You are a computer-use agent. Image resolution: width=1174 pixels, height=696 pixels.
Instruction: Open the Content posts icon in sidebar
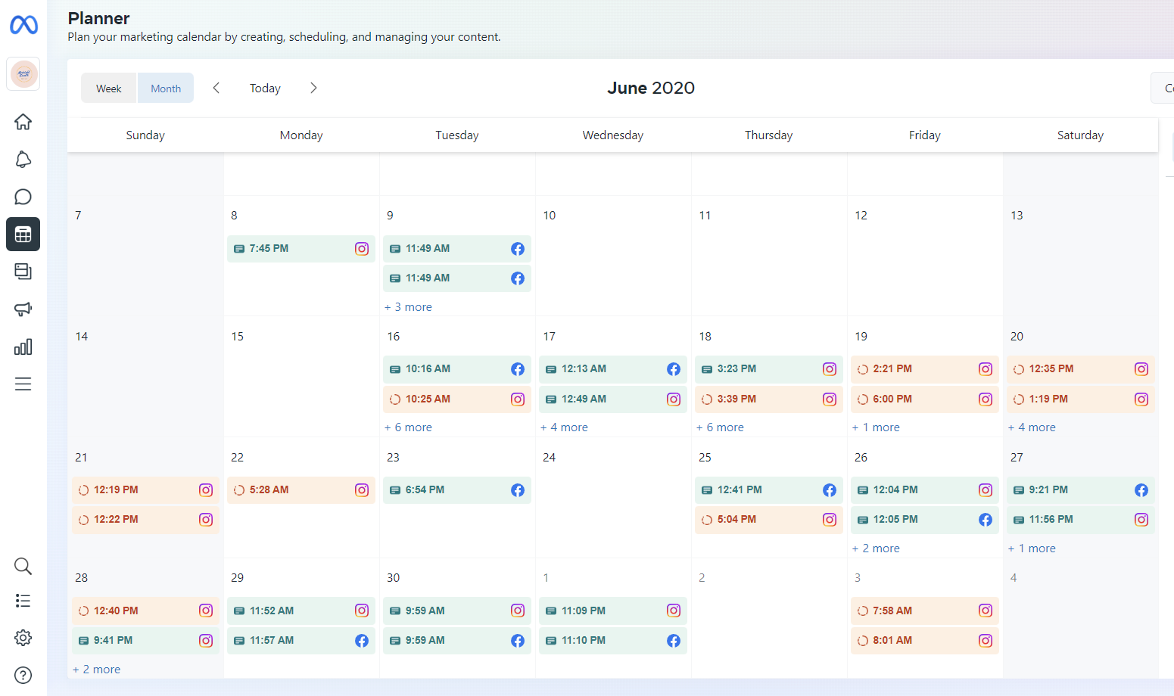23,271
